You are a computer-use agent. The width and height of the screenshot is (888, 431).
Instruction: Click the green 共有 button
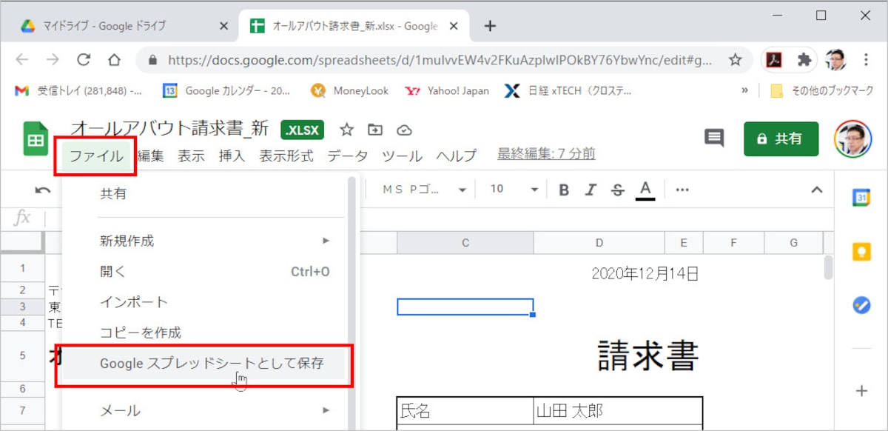(781, 138)
